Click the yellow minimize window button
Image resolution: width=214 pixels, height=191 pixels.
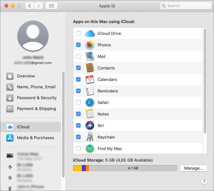13,6
